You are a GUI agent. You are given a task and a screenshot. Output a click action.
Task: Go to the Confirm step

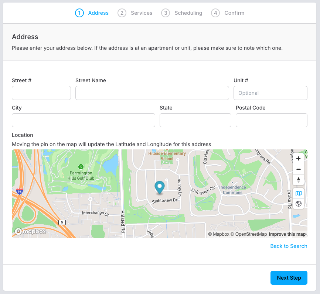[228, 13]
